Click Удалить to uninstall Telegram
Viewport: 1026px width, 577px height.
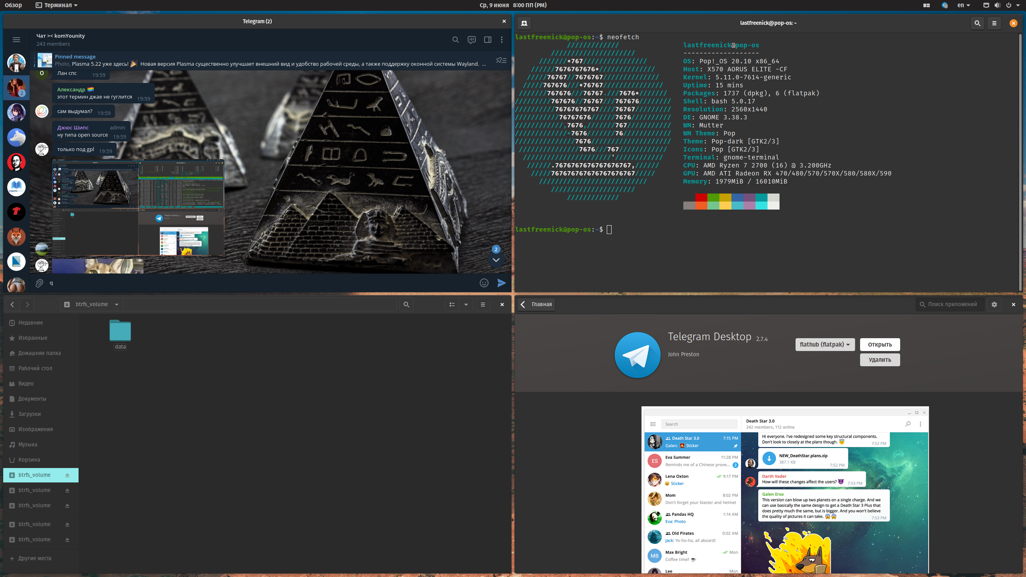tap(880, 360)
